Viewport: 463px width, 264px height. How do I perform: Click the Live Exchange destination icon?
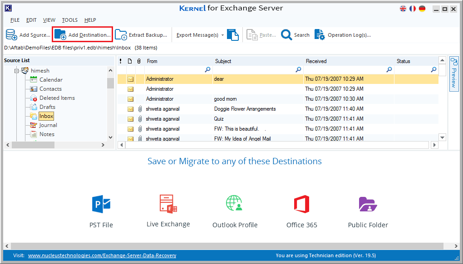(x=168, y=204)
